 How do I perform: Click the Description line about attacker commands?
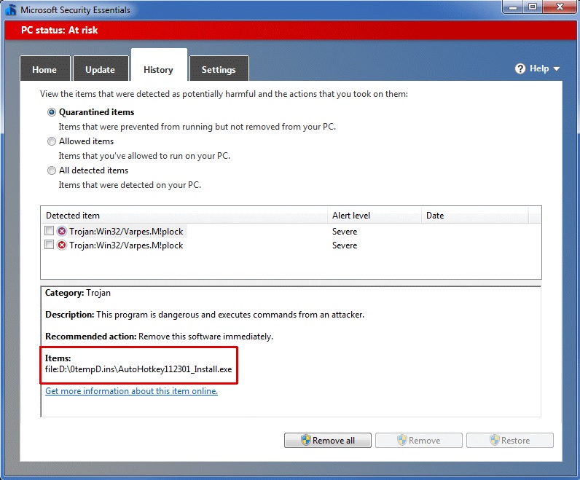[205, 315]
